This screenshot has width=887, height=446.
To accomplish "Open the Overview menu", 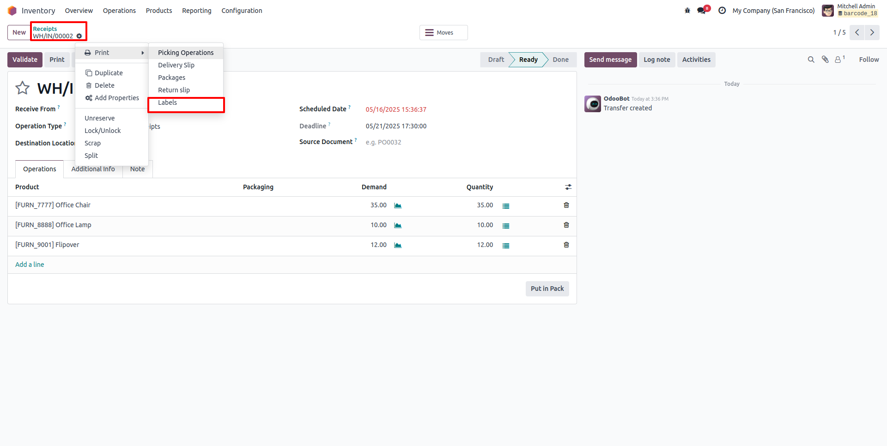I will point(79,11).
